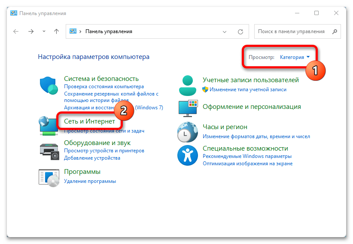353x244 pixels.
Task: Open the Категория view dropdown
Action: pyautogui.click(x=295, y=57)
